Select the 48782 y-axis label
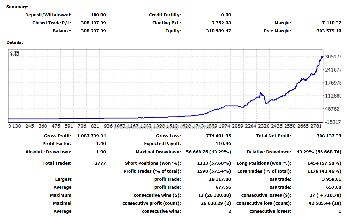Screen dimensions: 347x216 click(332, 109)
